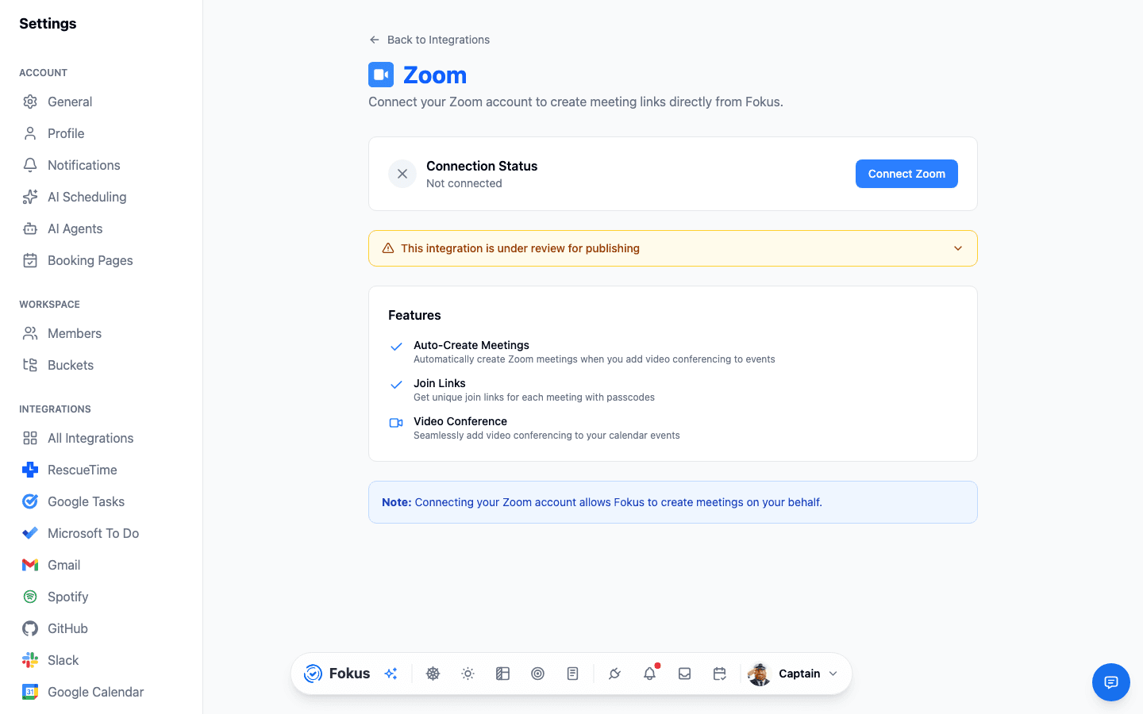Screen dimensions: 1143x714
Task: Expand the under review warning banner chevron
Action: point(958,248)
